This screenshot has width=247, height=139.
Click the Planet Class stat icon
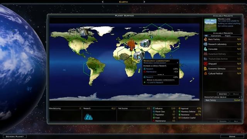click(x=154, y=112)
